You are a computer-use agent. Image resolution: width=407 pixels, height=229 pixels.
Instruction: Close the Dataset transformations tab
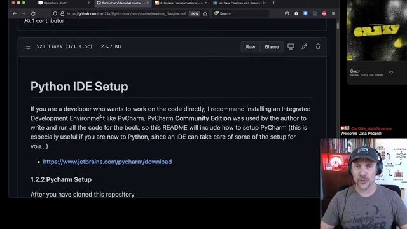[x=206, y=3]
